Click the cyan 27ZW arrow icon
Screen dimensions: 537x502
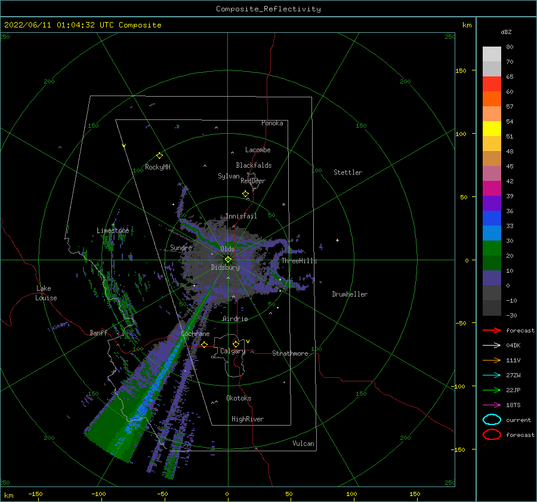click(492, 375)
